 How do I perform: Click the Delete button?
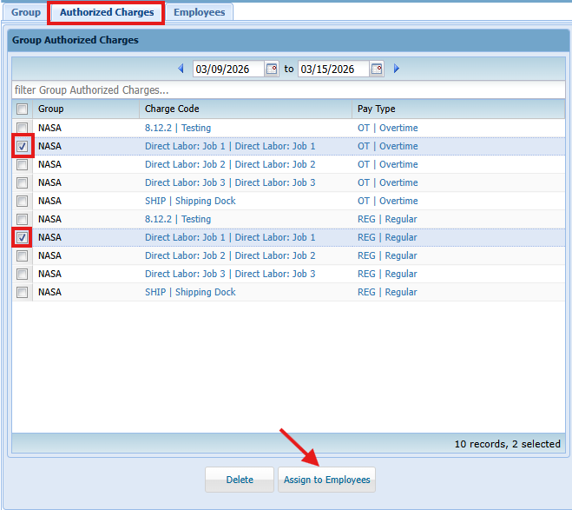(x=240, y=480)
